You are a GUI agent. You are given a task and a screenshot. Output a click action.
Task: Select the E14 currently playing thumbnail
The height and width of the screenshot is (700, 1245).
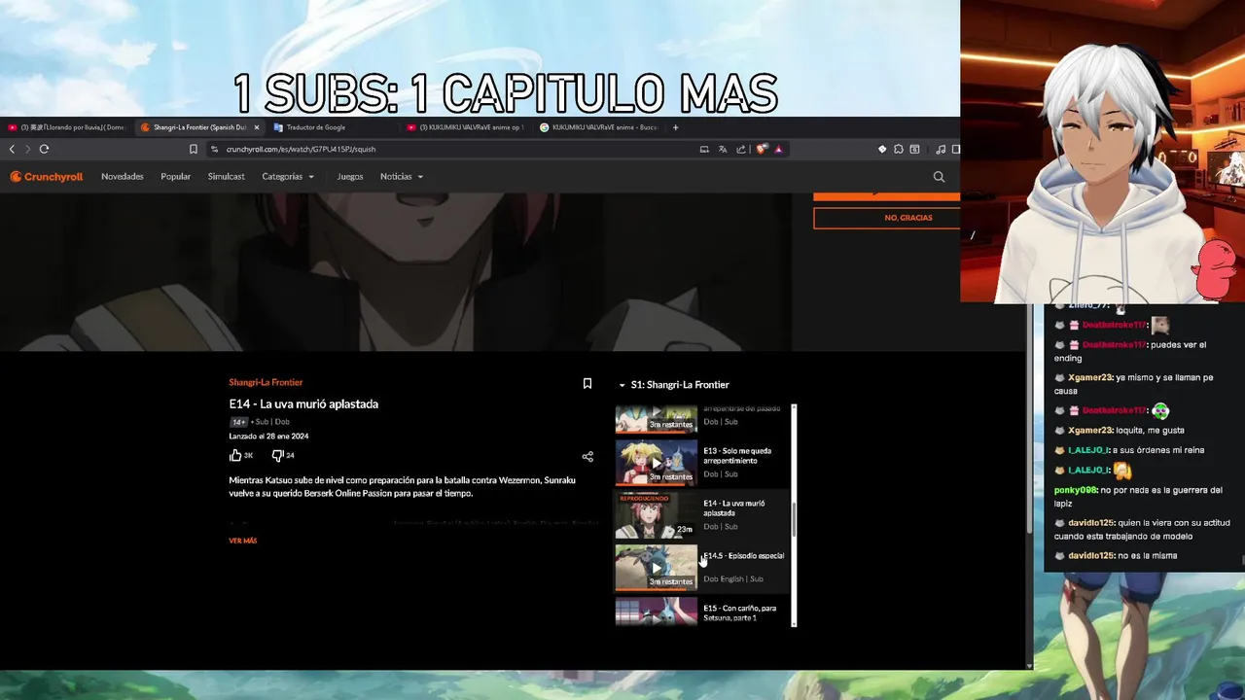657,515
